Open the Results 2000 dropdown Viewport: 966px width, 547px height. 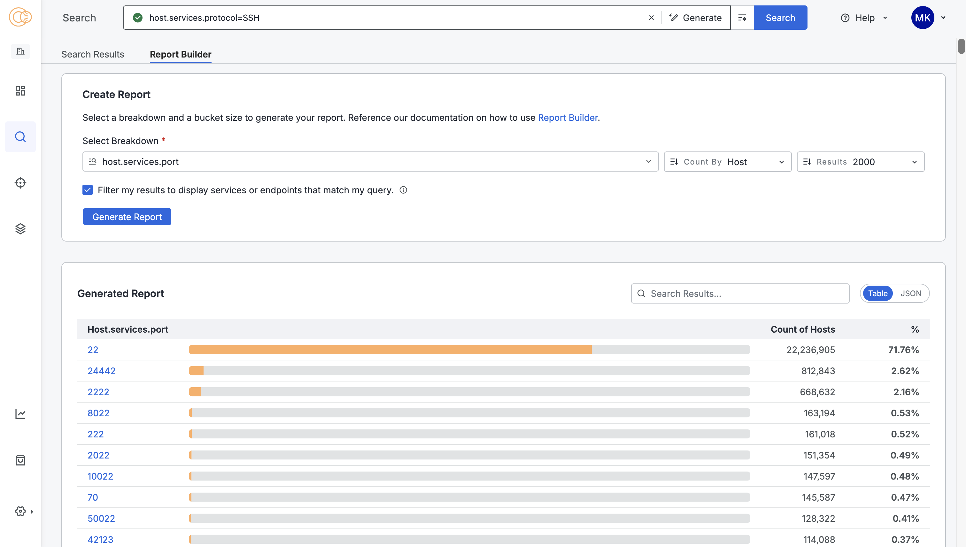pos(861,162)
